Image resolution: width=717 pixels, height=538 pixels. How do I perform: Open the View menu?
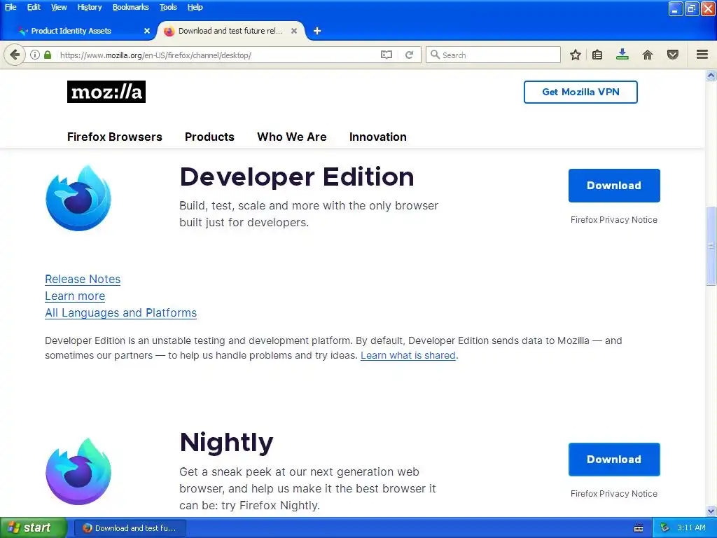[x=59, y=7]
